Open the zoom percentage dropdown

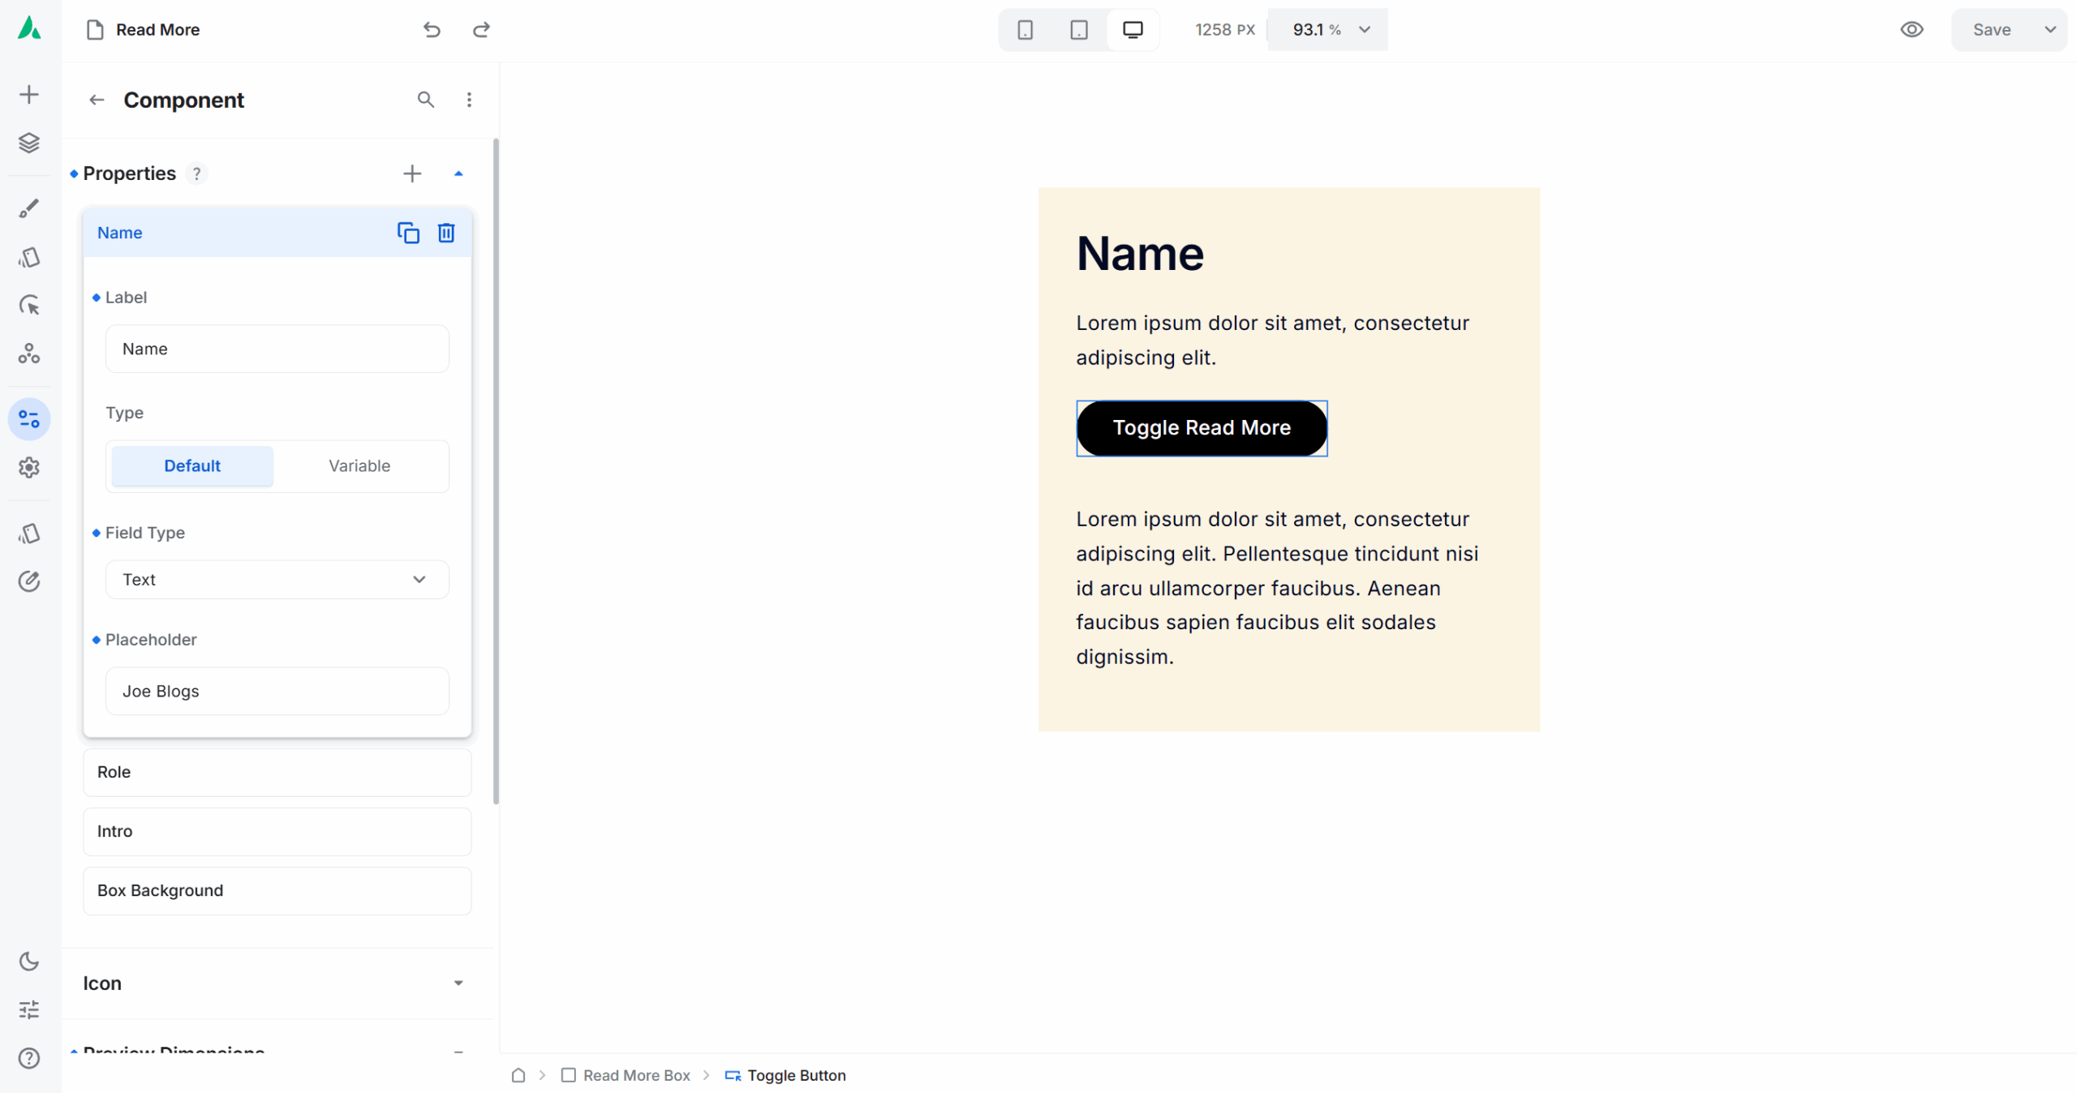[1364, 30]
